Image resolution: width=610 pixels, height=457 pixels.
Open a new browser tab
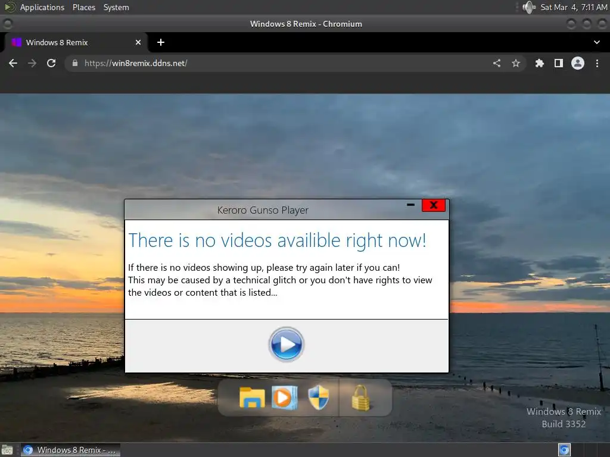pyautogui.click(x=161, y=42)
